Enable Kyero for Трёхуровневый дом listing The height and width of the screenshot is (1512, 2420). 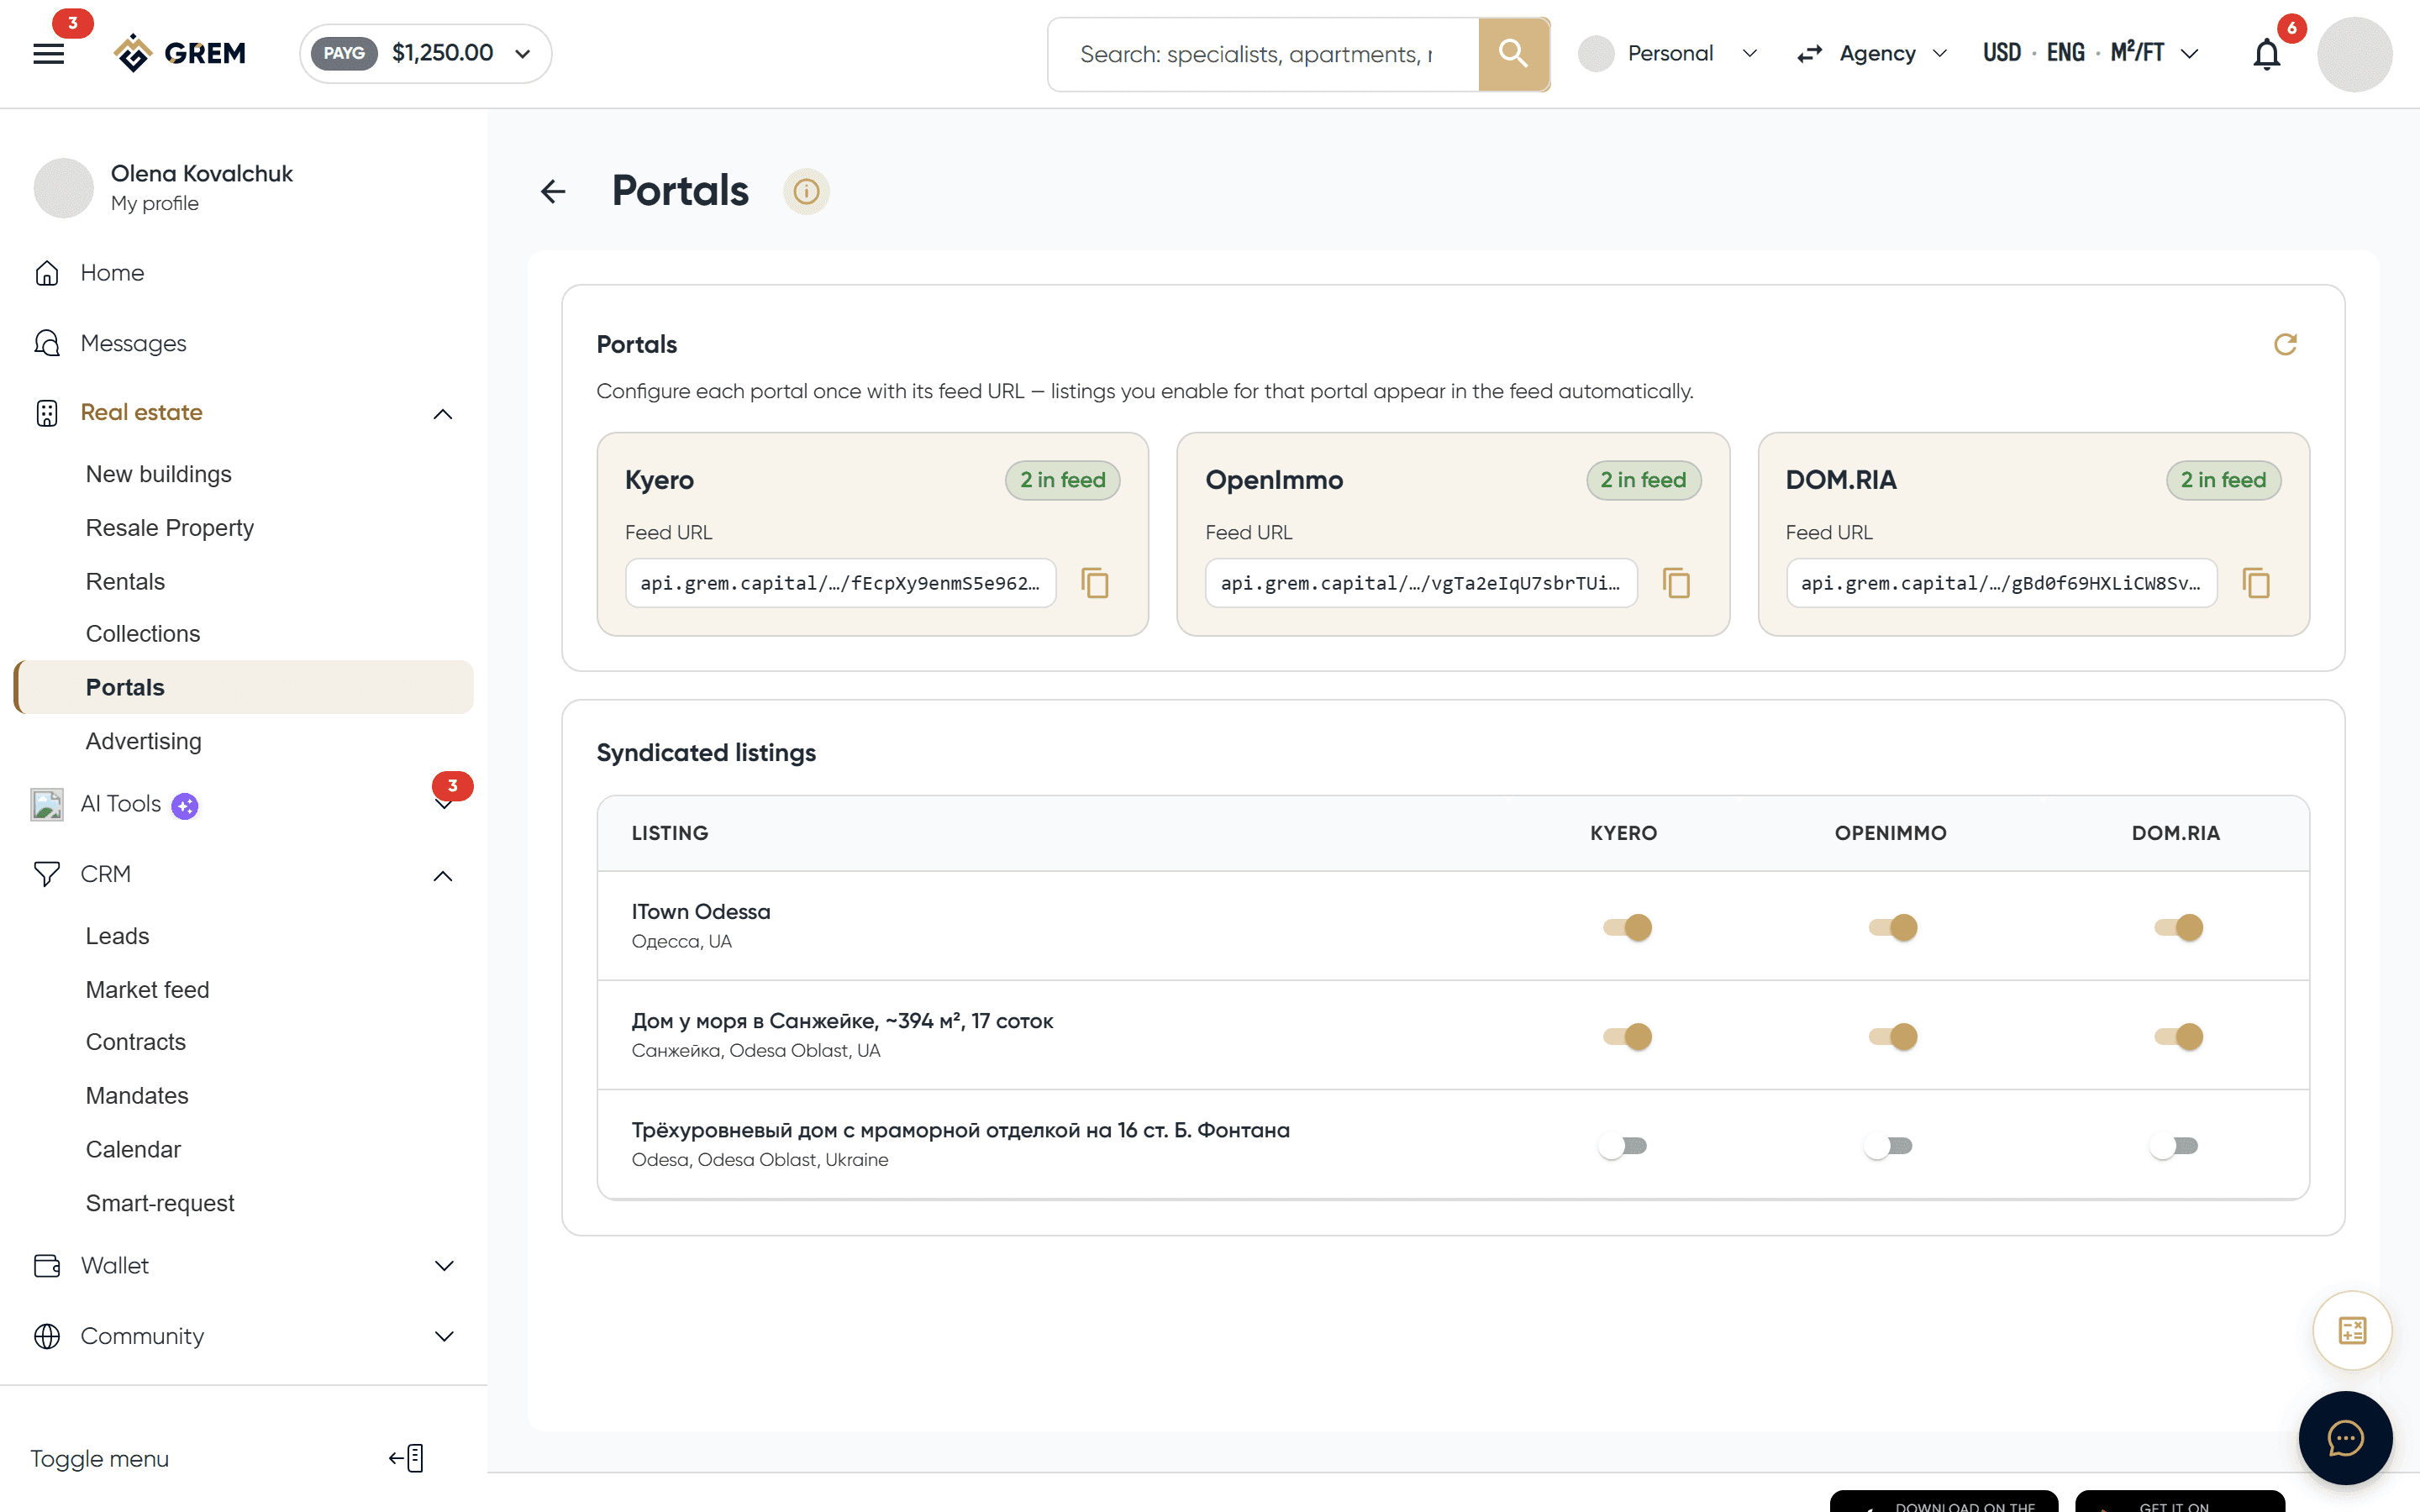(x=1622, y=1145)
